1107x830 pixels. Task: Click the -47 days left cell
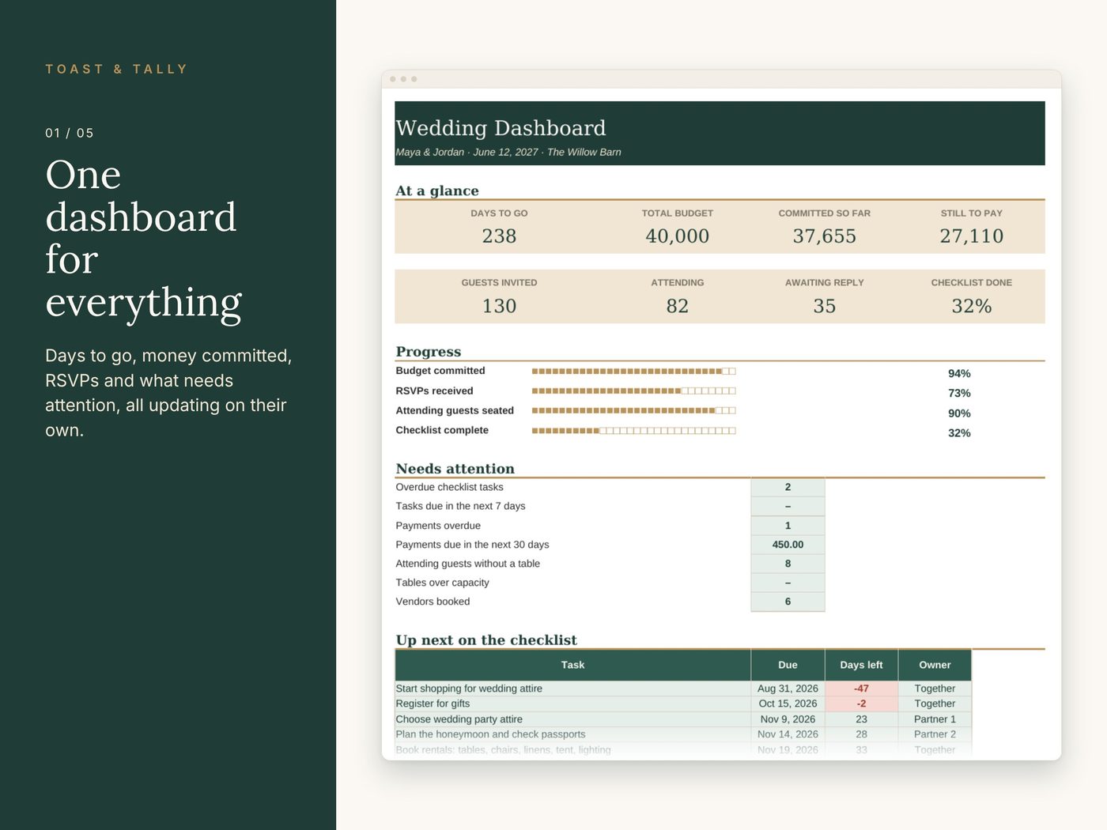pos(861,689)
